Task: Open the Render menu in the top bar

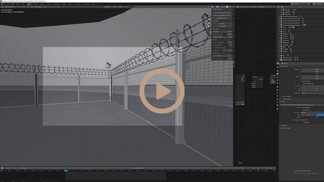Action: [x=13, y=4]
